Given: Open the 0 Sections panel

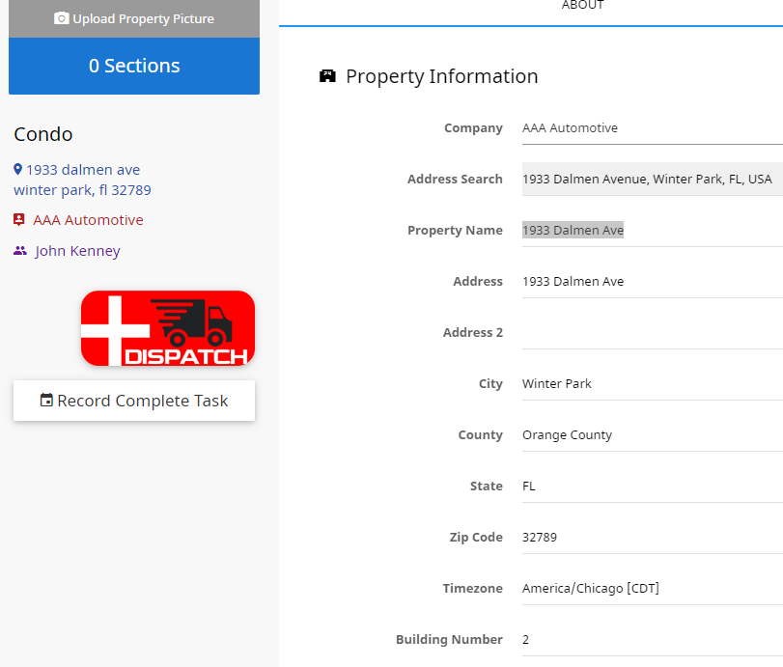Looking at the screenshot, I should pyautogui.click(x=134, y=66).
